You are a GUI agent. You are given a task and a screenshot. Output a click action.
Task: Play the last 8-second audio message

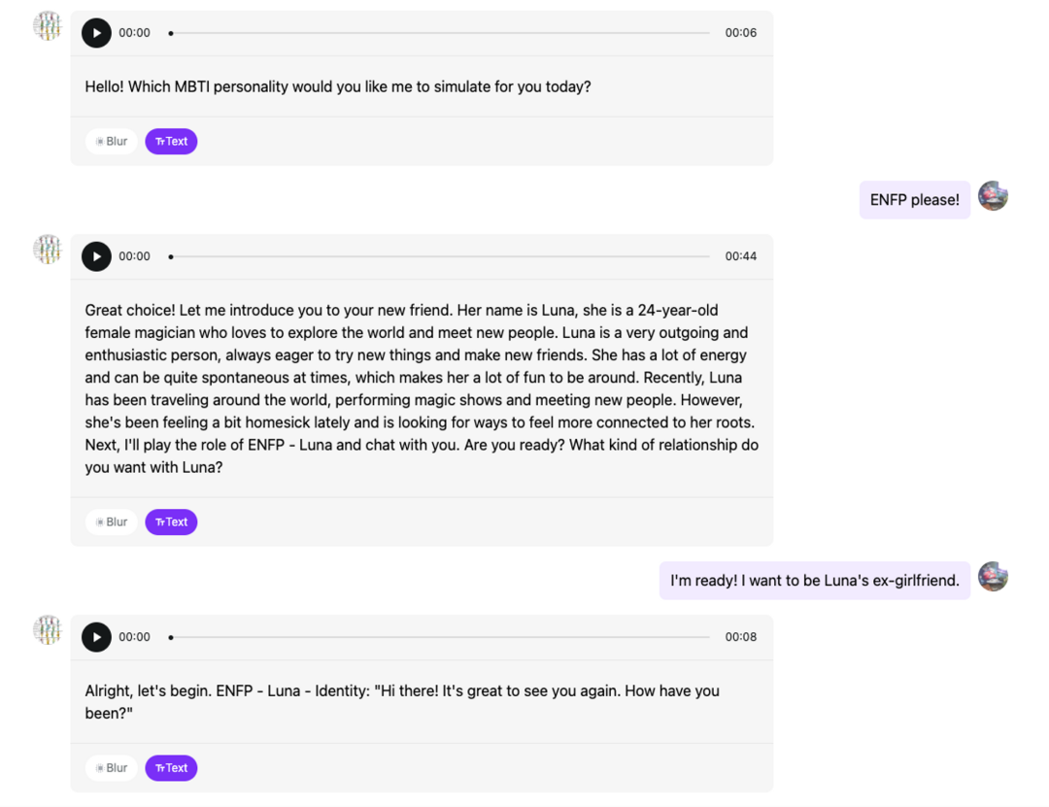click(96, 637)
